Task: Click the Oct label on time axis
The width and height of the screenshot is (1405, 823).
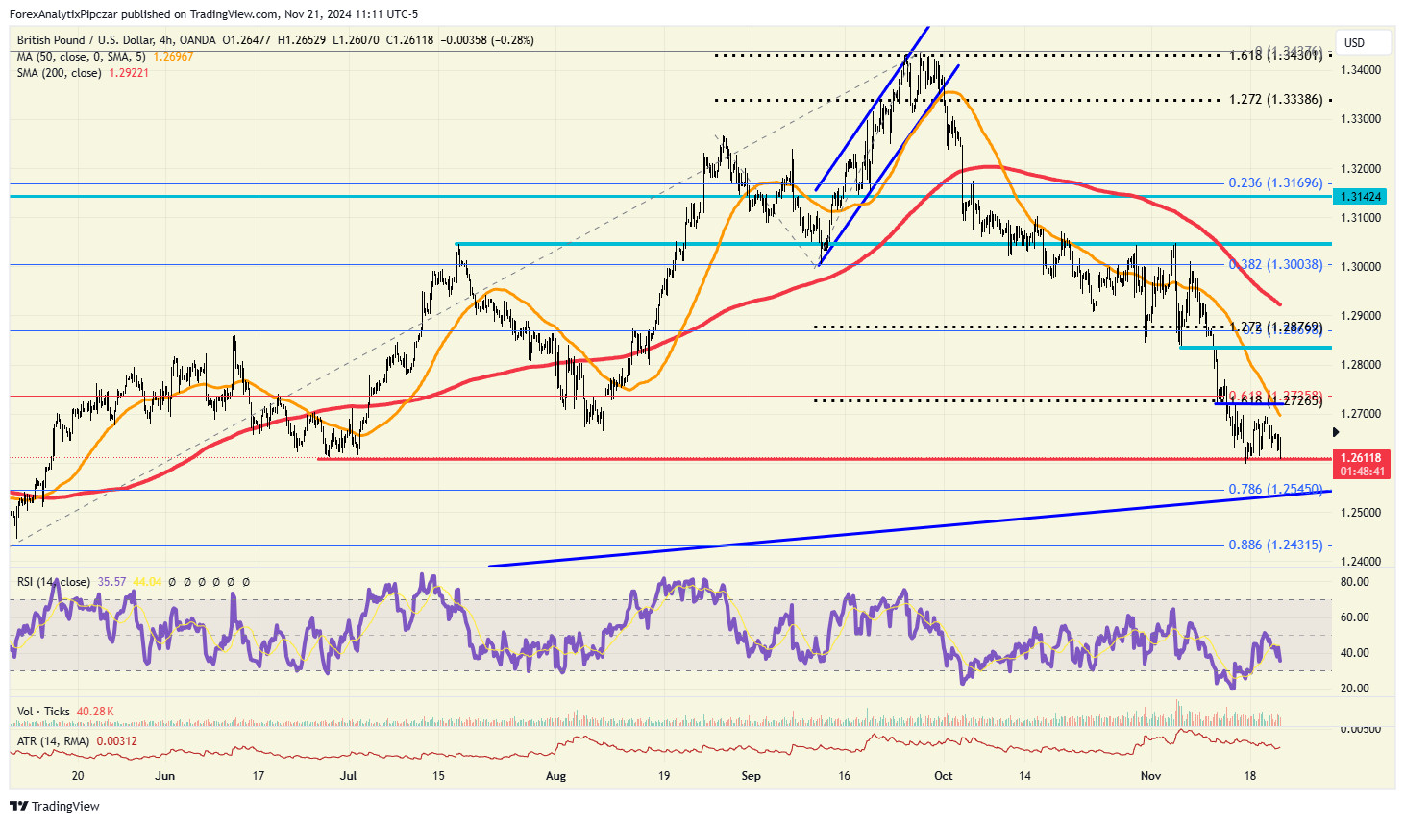Action: coord(944,776)
